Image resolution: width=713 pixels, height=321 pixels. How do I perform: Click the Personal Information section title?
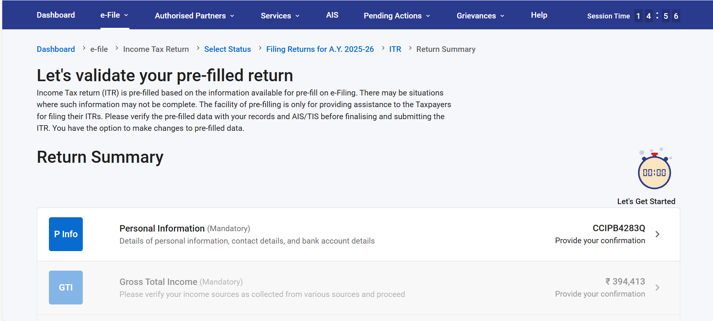(162, 229)
